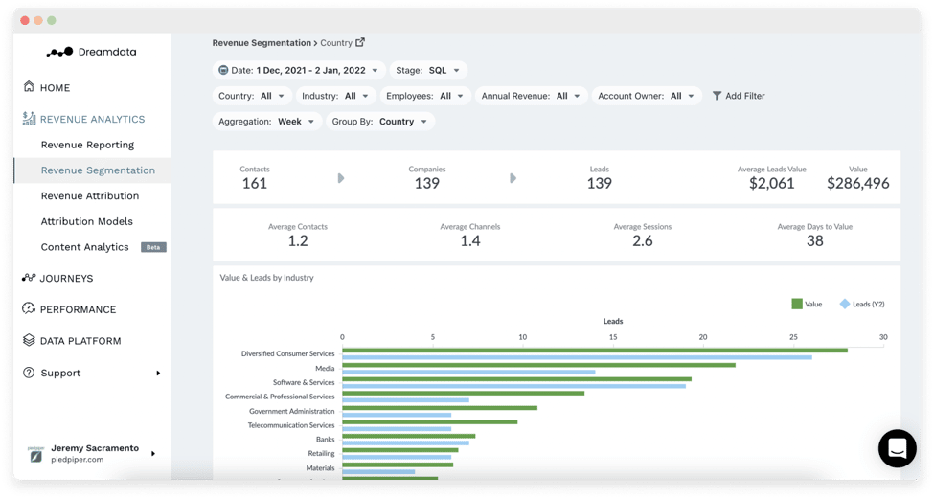Open the Country filter dropdown
Screen dimensions: 934x499
click(252, 96)
